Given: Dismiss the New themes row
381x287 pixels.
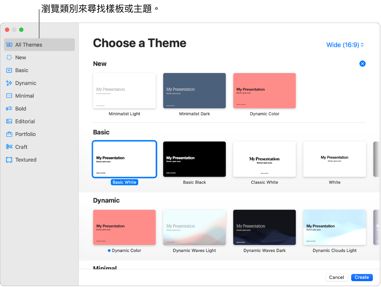Looking at the screenshot, I should point(362,64).
